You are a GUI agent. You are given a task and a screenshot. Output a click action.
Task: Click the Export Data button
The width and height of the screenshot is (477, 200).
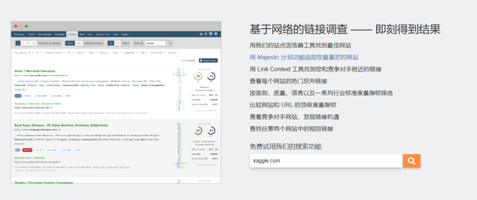tap(208, 60)
